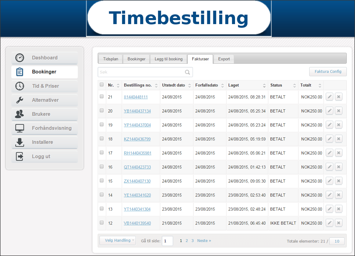Click the Brukere people icon

(x=20, y=114)
